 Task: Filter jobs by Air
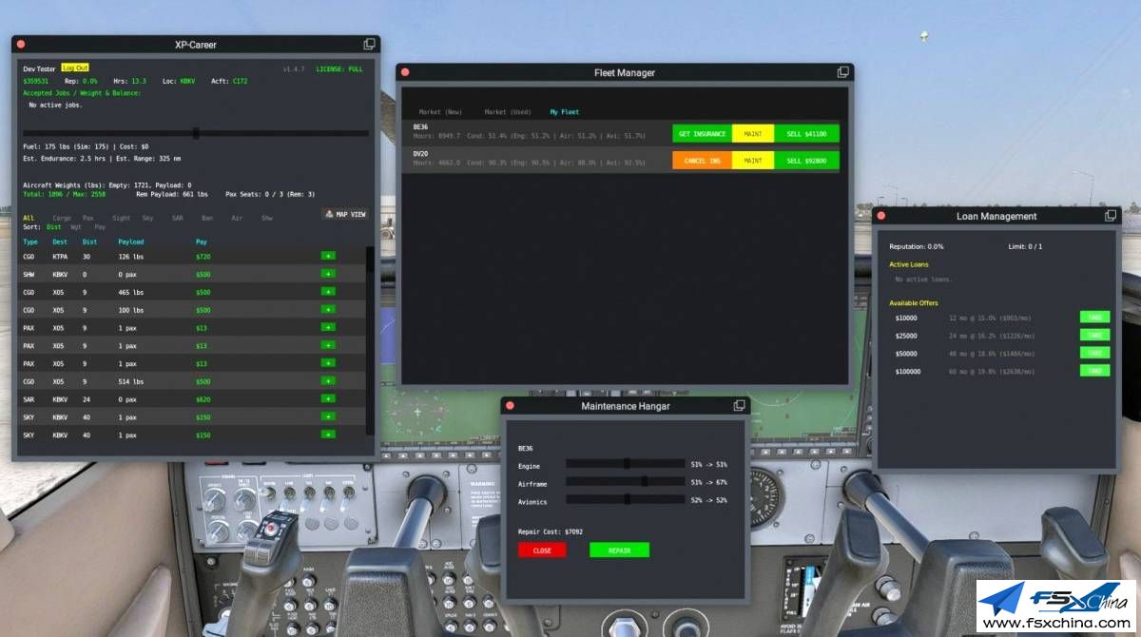(x=237, y=218)
